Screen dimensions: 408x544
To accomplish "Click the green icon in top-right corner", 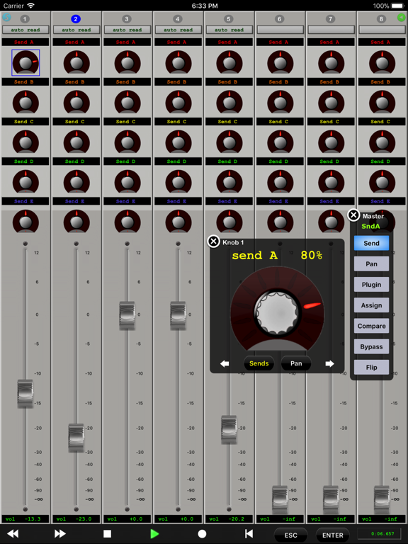I will (402, 17).
